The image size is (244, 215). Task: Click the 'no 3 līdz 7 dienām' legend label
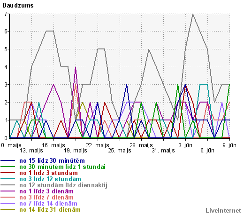pos(46,198)
